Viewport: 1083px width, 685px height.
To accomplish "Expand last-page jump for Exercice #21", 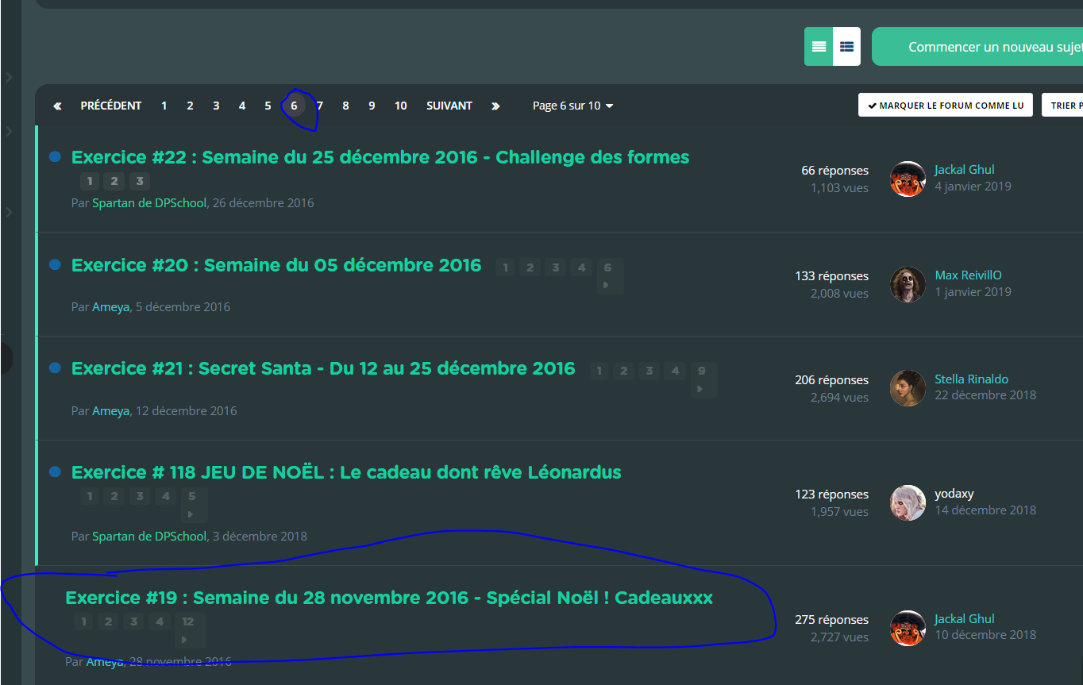I will (x=700, y=379).
